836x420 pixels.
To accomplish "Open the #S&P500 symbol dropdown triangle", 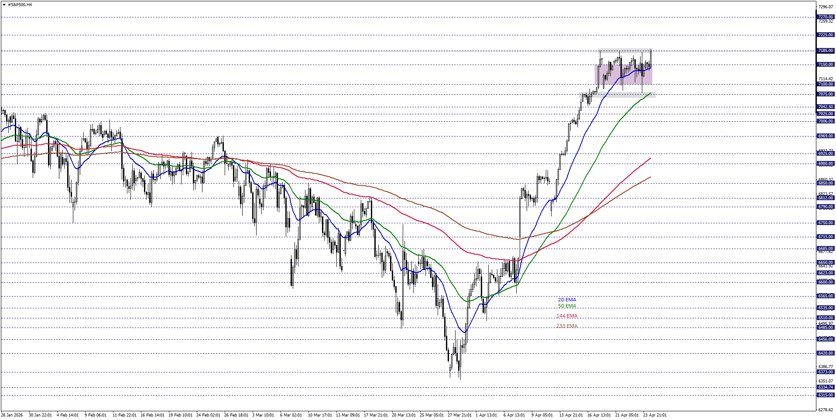I will pos(3,4).
